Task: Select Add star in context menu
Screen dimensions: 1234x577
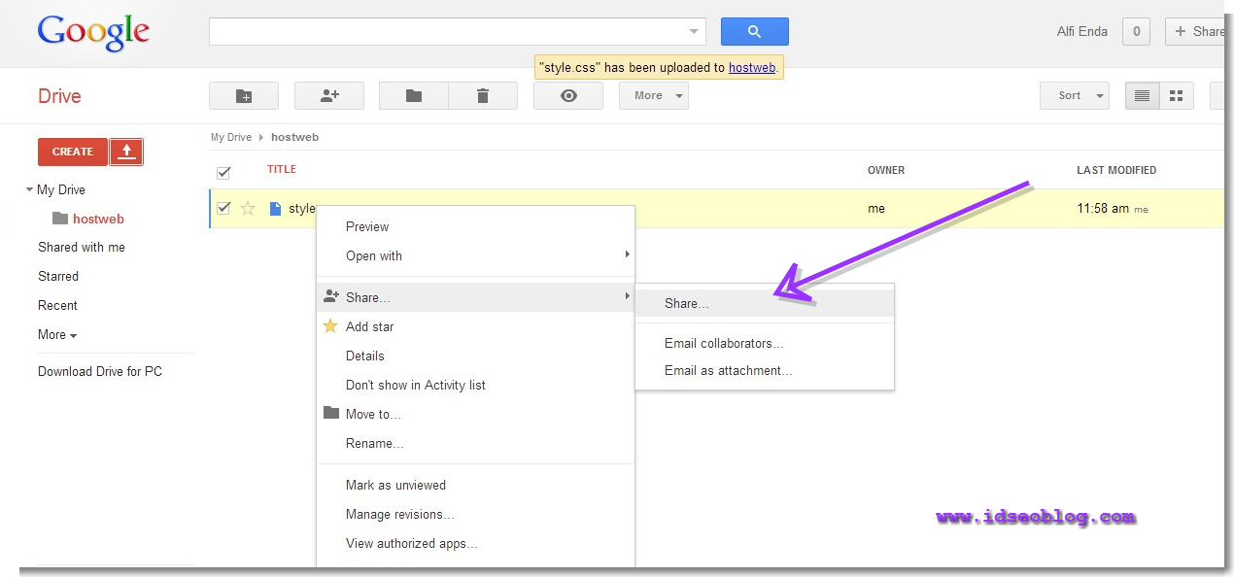Action: pos(475,326)
